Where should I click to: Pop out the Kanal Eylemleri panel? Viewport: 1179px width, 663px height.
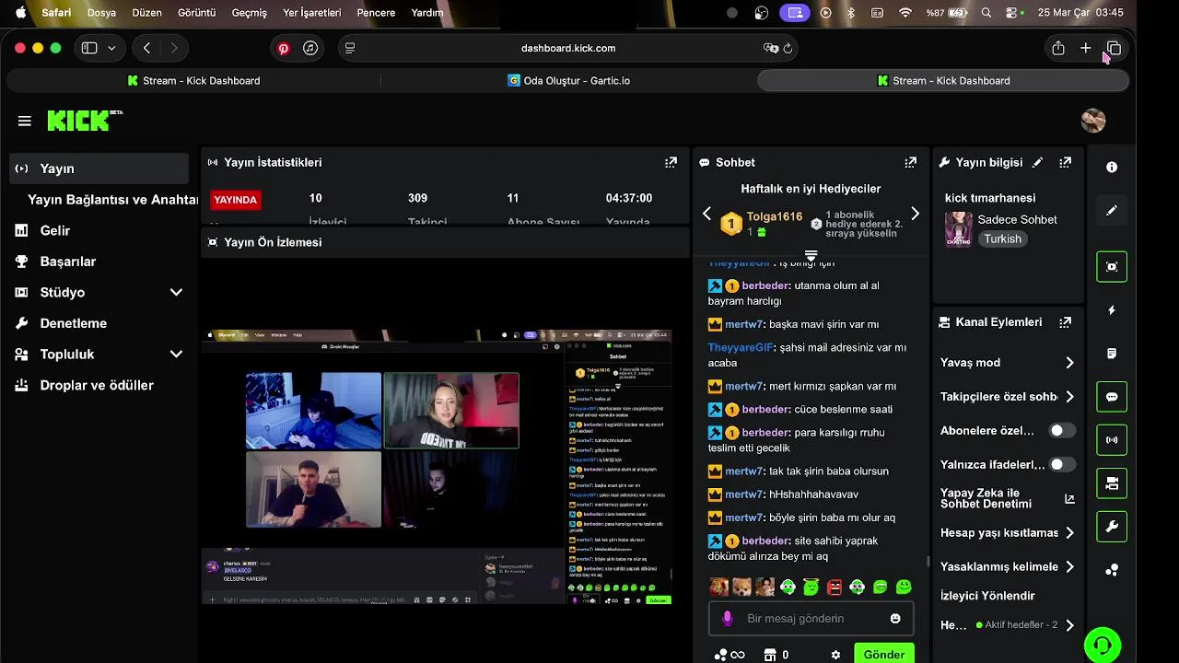(1065, 322)
